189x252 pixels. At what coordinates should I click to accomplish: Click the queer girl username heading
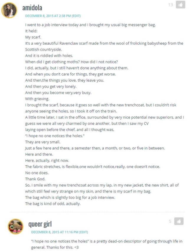point(40,224)
